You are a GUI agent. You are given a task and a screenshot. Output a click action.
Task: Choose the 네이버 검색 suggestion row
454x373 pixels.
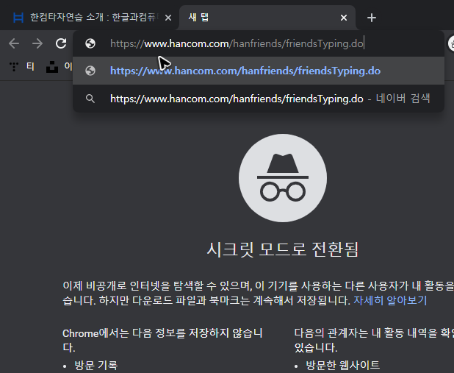[x=259, y=99]
